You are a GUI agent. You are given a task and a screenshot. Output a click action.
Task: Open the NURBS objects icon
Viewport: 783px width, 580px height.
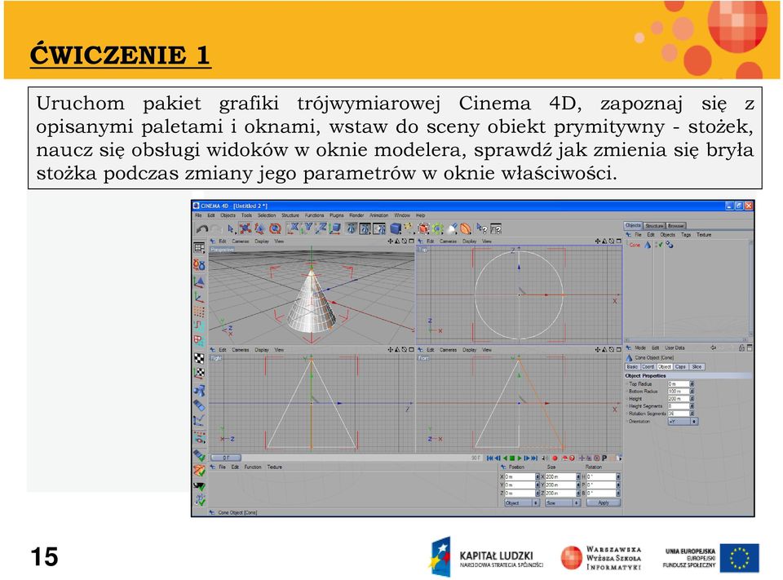424,228
